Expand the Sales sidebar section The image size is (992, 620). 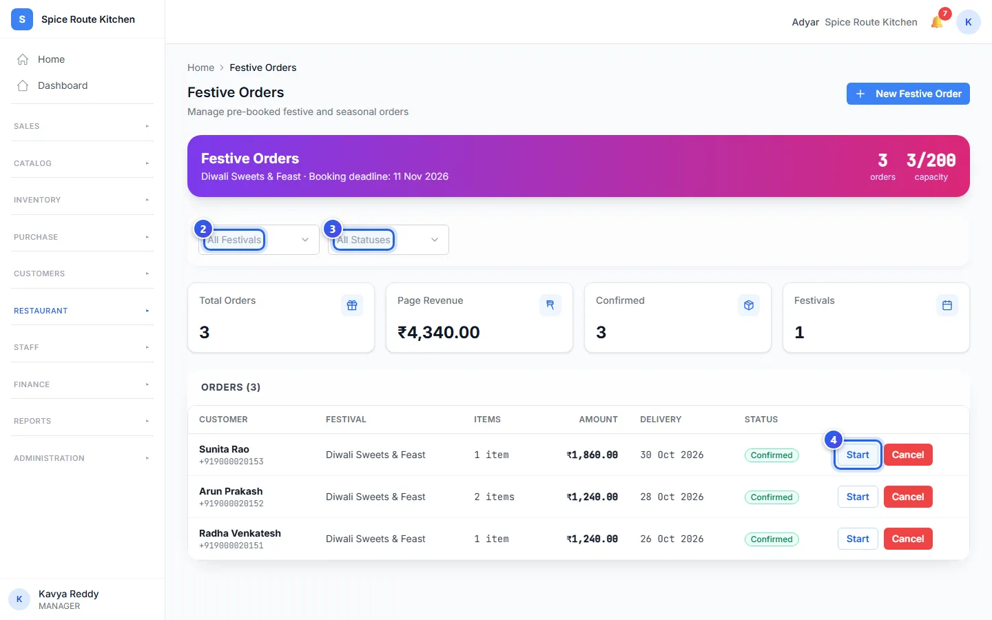(83, 126)
